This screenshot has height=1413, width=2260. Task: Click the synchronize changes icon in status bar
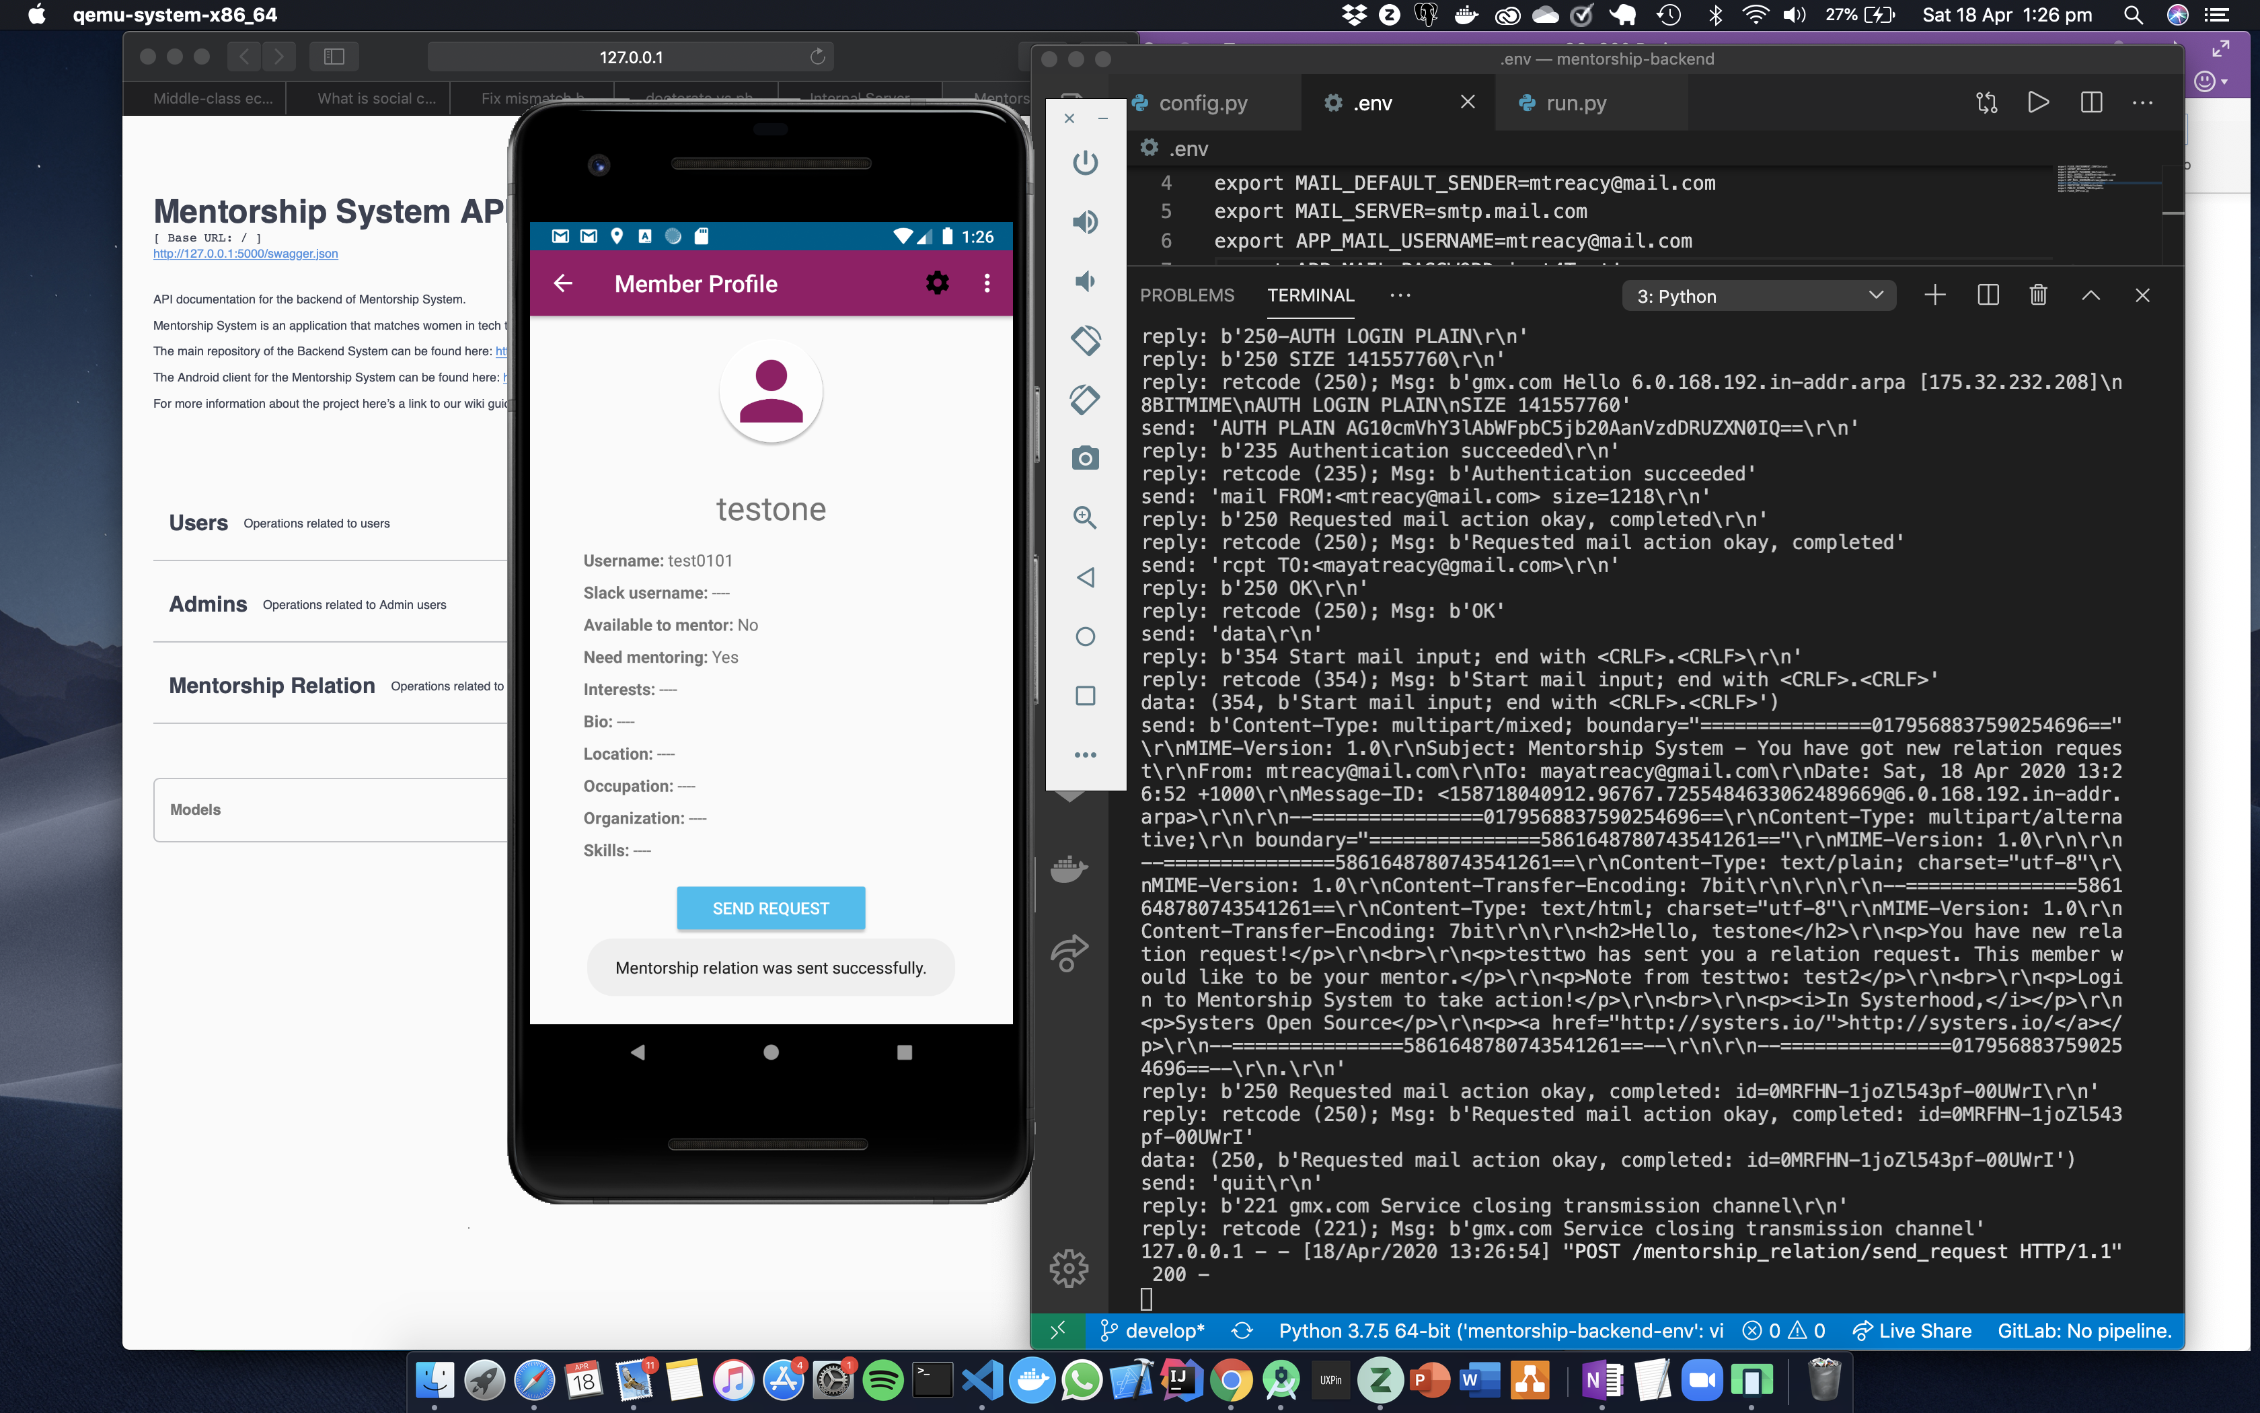coord(1242,1331)
